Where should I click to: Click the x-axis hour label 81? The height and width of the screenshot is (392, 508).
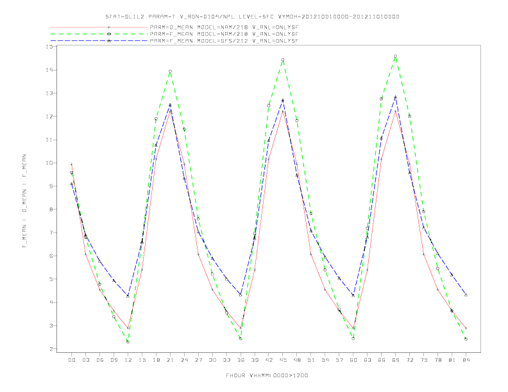tap(452, 360)
